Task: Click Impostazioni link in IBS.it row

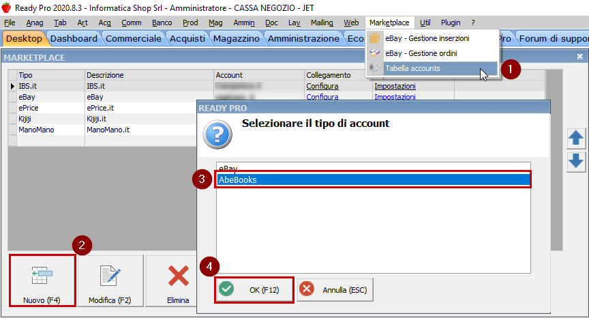Action: point(395,86)
